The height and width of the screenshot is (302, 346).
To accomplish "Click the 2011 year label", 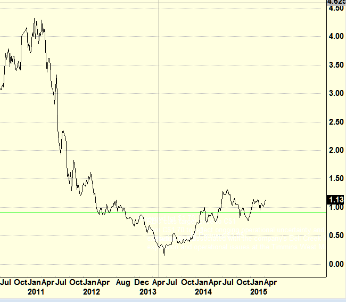I will 36,292.
